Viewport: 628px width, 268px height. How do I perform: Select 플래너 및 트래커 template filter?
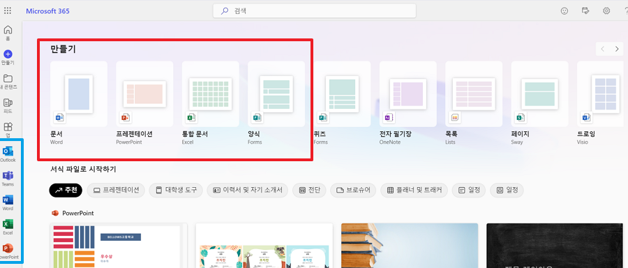click(x=414, y=191)
